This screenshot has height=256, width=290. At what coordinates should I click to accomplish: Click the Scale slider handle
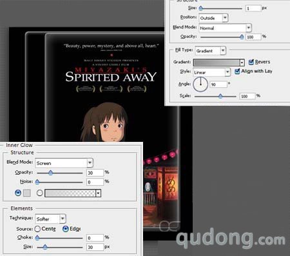[x=220, y=96]
